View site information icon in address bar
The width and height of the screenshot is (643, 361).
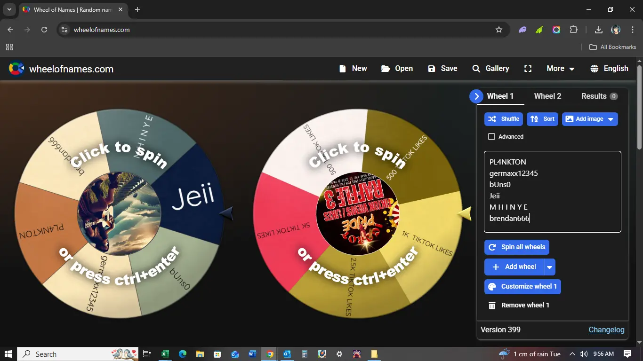point(65,30)
